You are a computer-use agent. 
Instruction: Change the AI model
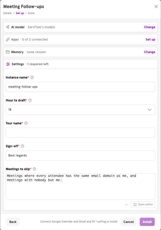pyautogui.click(x=150, y=27)
